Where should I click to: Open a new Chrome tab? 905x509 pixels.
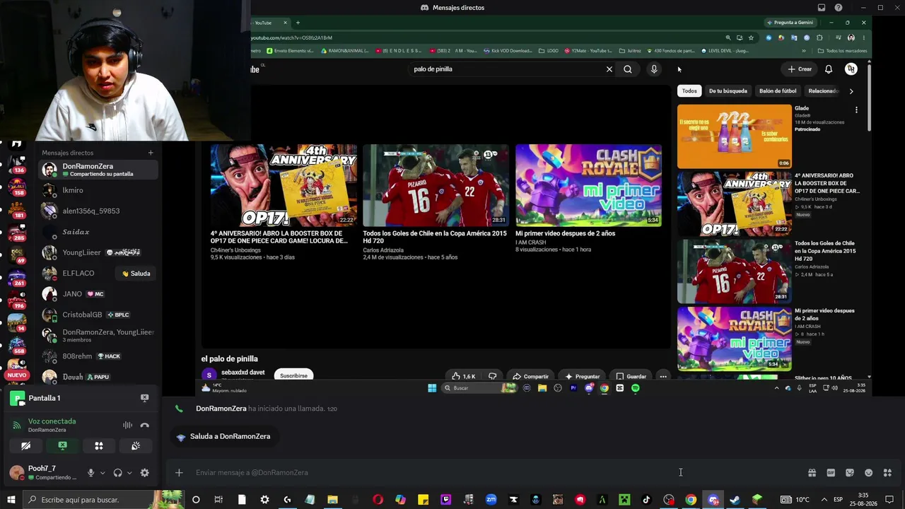[298, 23]
